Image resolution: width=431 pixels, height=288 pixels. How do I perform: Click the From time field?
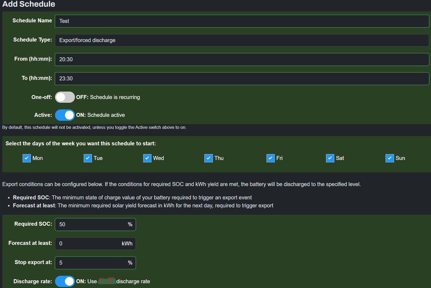coord(242,59)
